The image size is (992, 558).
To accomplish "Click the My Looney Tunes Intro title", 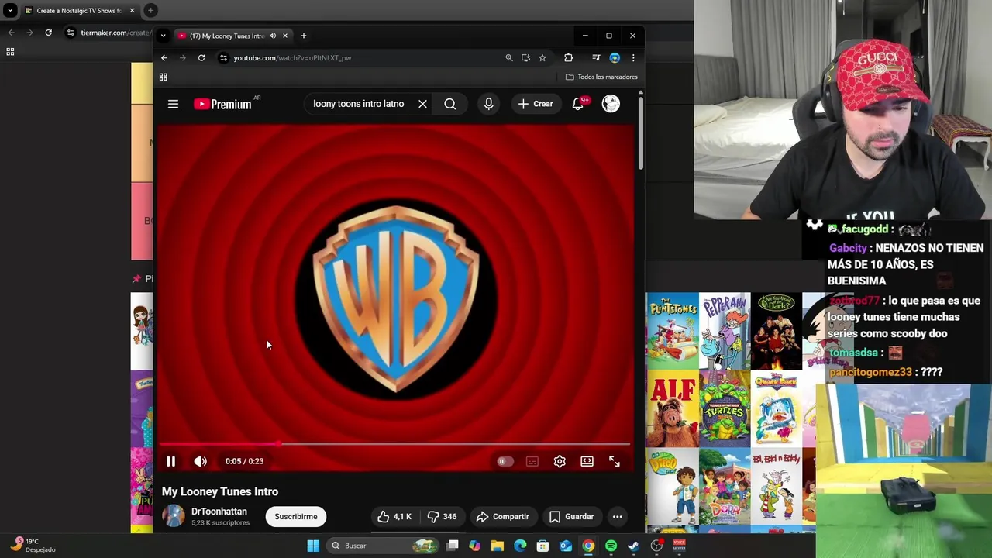I will coord(220,491).
